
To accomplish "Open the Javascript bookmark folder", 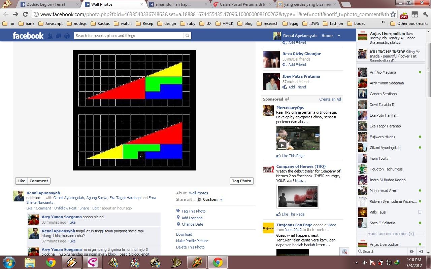I will tap(51, 24).
